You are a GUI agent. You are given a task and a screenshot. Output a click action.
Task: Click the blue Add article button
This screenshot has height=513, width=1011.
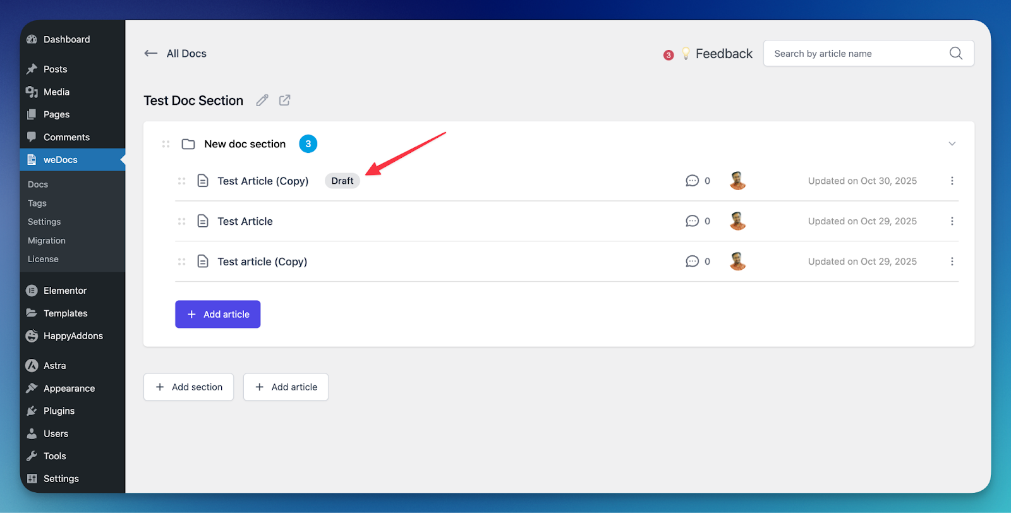coord(218,314)
